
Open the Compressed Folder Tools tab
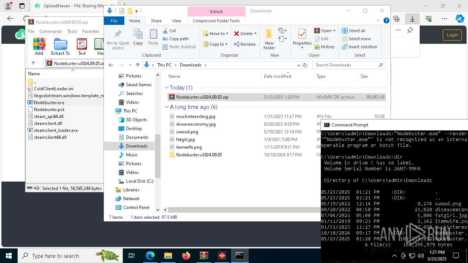coord(216,21)
